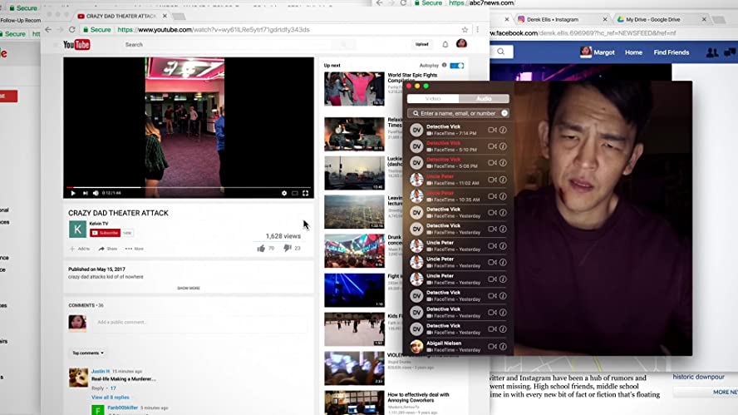738x415 pixels.
Task: Subscribe to the Kelvin TV channel
Action: (x=105, y=233)
